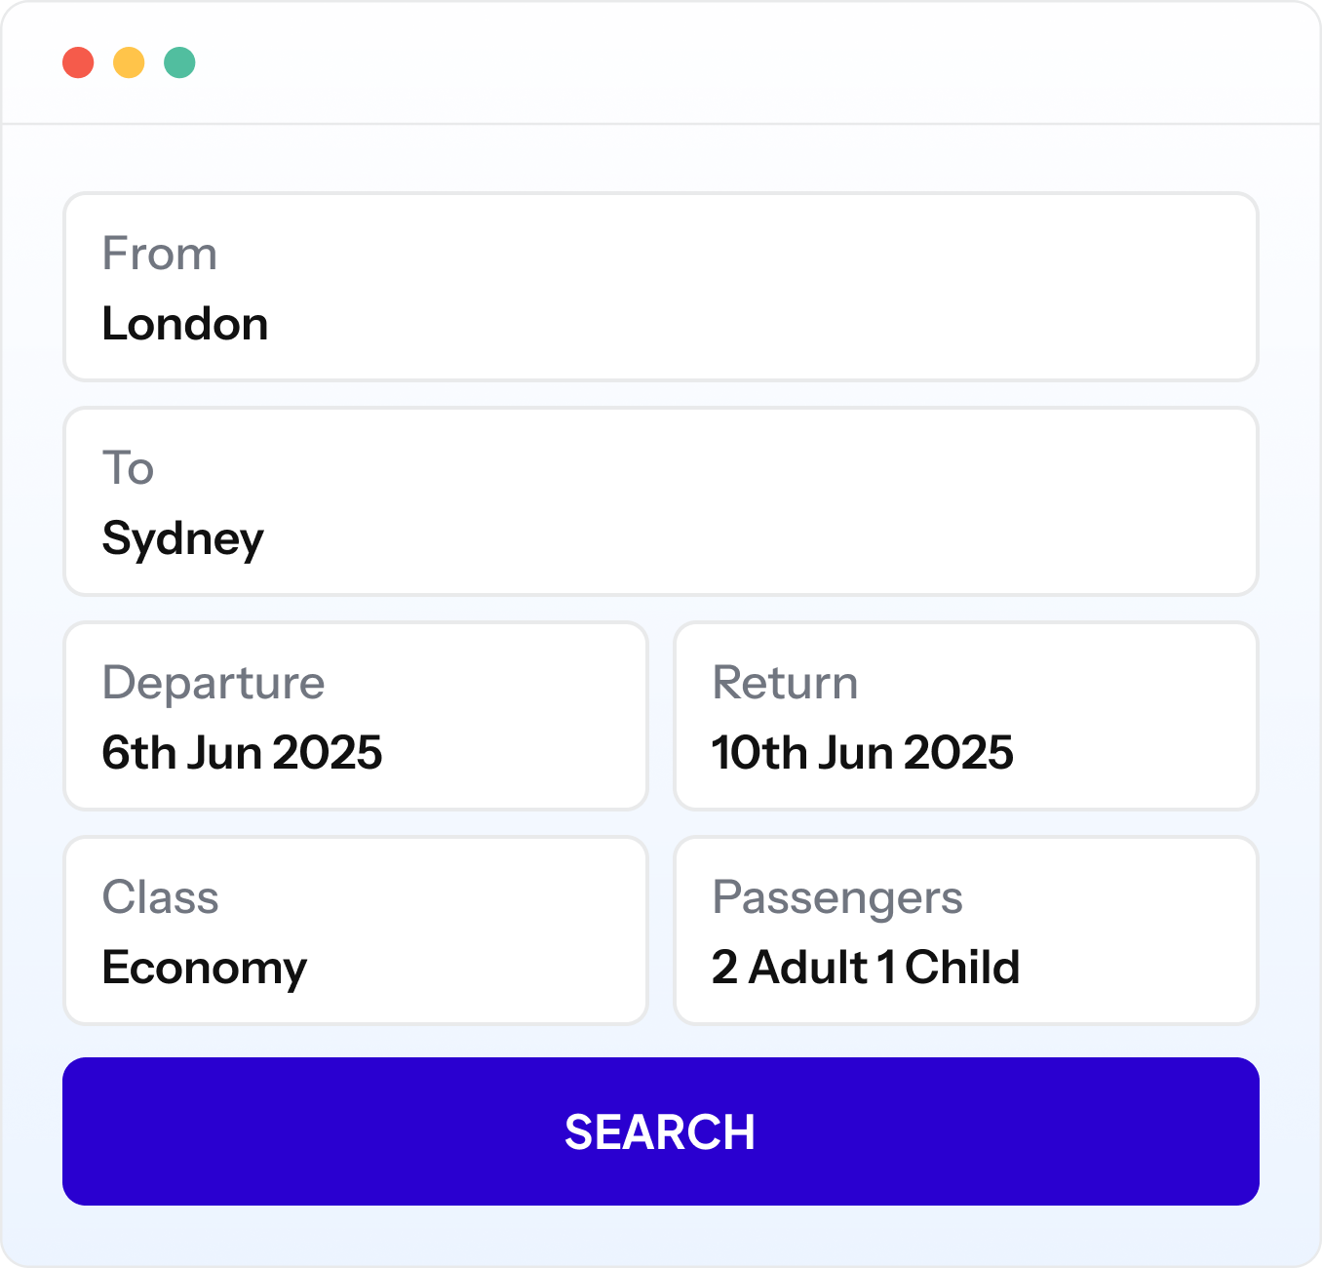The height and width of the screenshot is (1268, 1322).
Task: Click the London origin value
Action: pyautogui.click(x=185, y=324)
